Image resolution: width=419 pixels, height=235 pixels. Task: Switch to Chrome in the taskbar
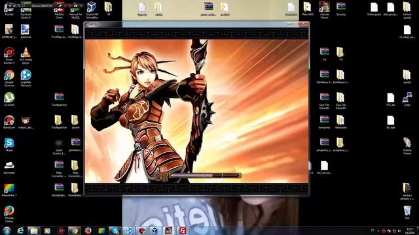click(74, 230)
